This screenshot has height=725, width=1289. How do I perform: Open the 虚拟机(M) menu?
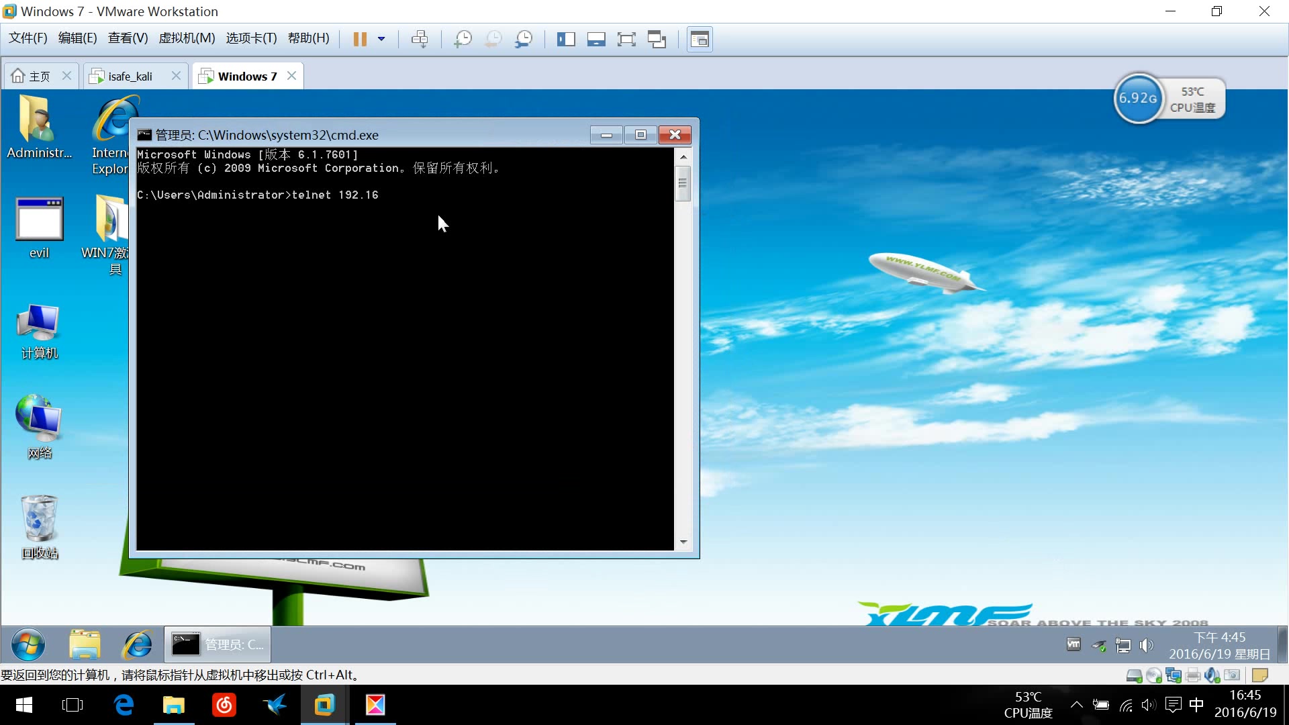coord(187,38)
